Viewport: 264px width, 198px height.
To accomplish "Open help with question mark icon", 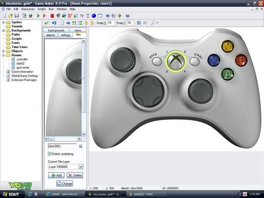I will (x=128, y=16).
